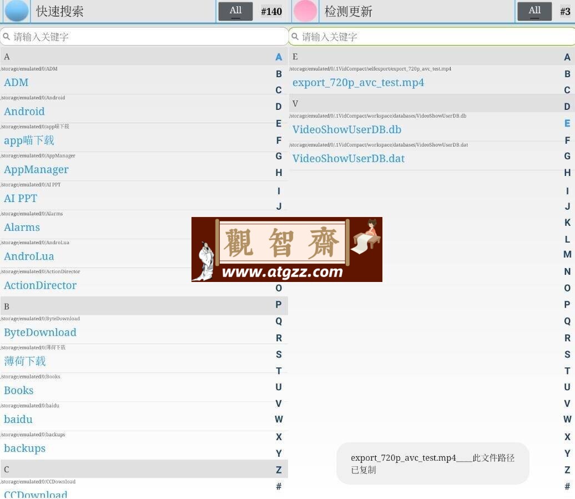Jump to letter Y in right index

point(567,453)
